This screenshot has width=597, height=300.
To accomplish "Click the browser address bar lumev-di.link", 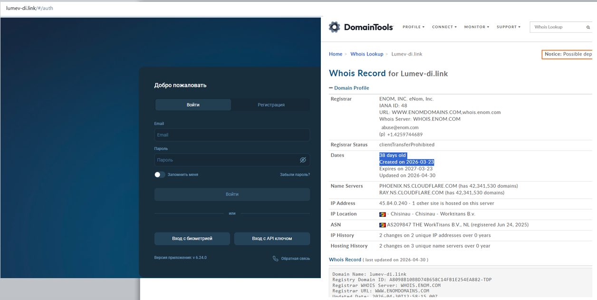I will 29,9.
